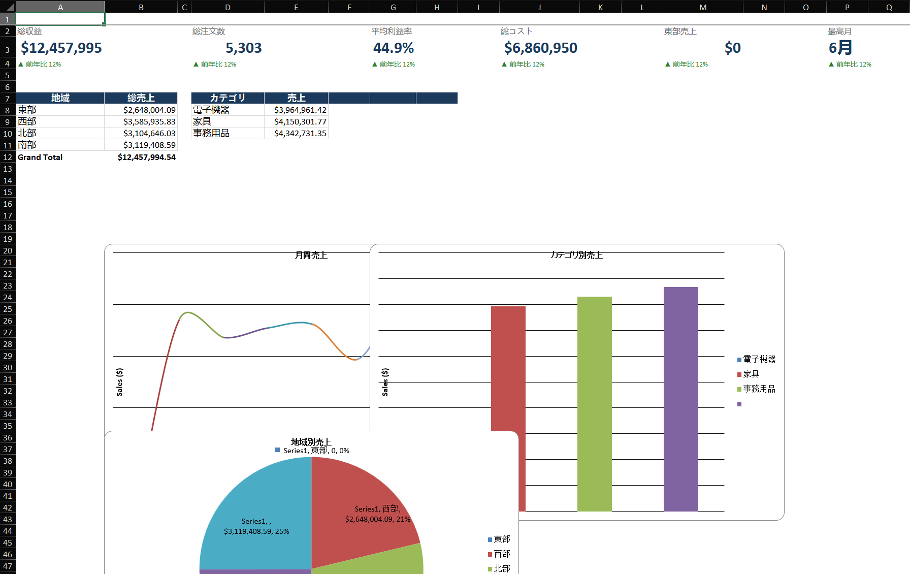Select the 南部 region cell
This screenshot has width=910, height=574.
[x=60, y=145]
